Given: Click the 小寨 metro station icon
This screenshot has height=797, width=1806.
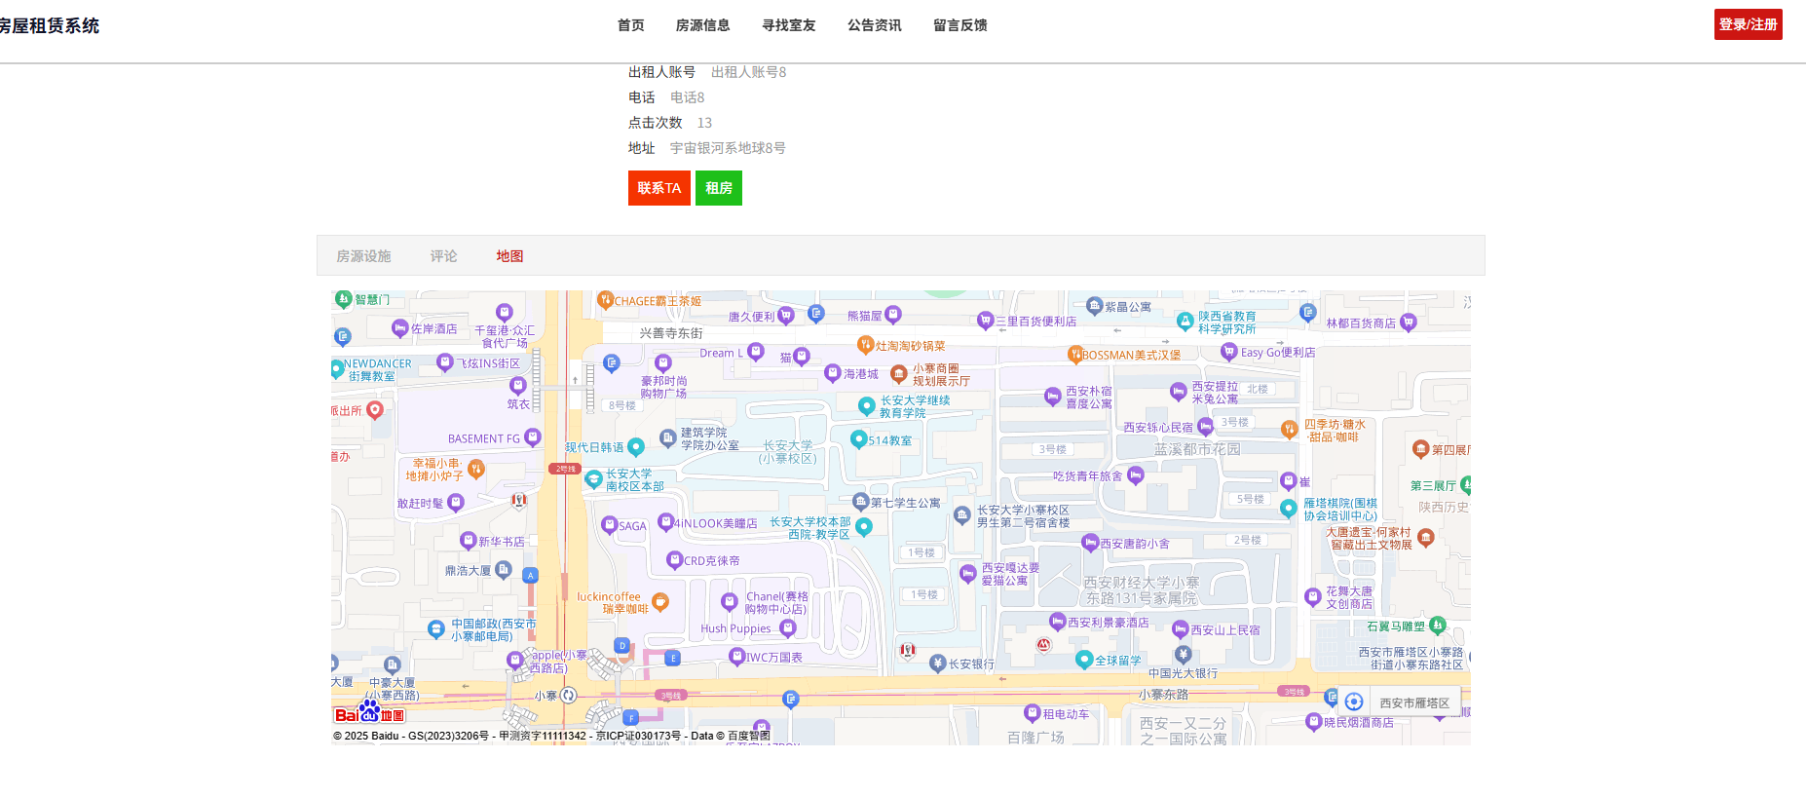Looking at the screenshot, I should 569,696.
